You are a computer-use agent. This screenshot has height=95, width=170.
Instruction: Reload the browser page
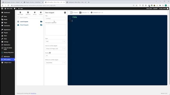coord(8,5)
